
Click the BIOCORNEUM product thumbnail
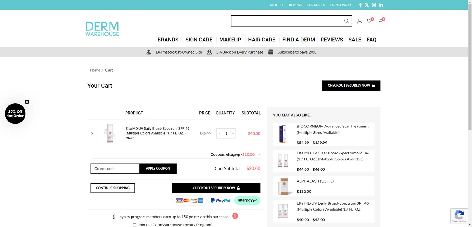283,134
